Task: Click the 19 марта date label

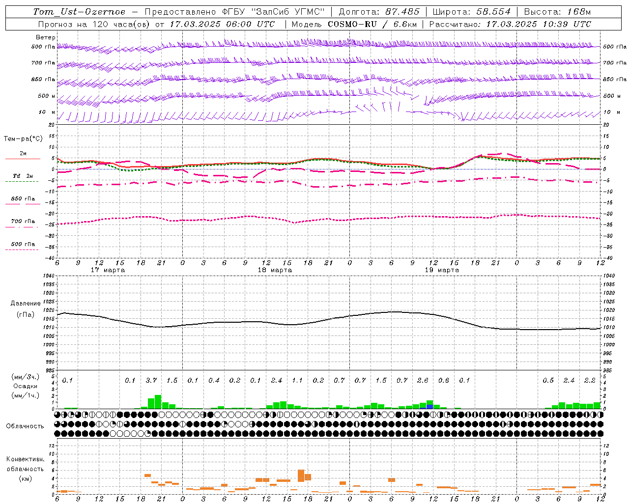Action: (x=442, y=270)
